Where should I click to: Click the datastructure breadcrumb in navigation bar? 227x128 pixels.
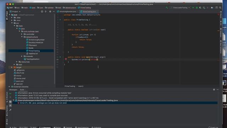(x=70, y=8)
